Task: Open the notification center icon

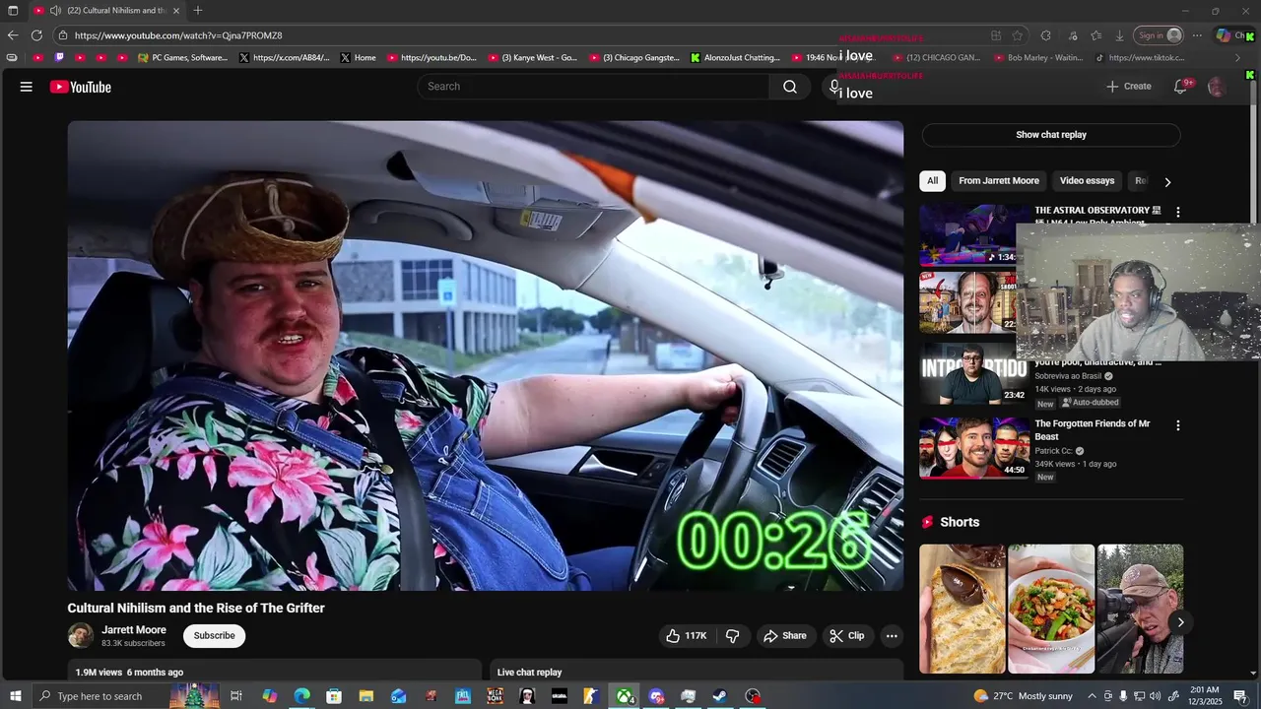Action: click(x=1240, y=696)
